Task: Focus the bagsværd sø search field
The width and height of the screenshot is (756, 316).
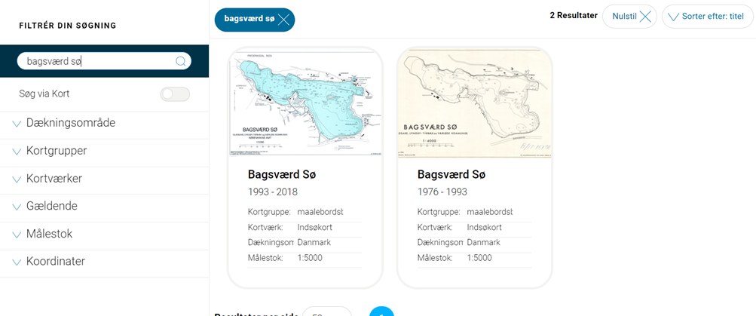Action: (x=104, y=61)
